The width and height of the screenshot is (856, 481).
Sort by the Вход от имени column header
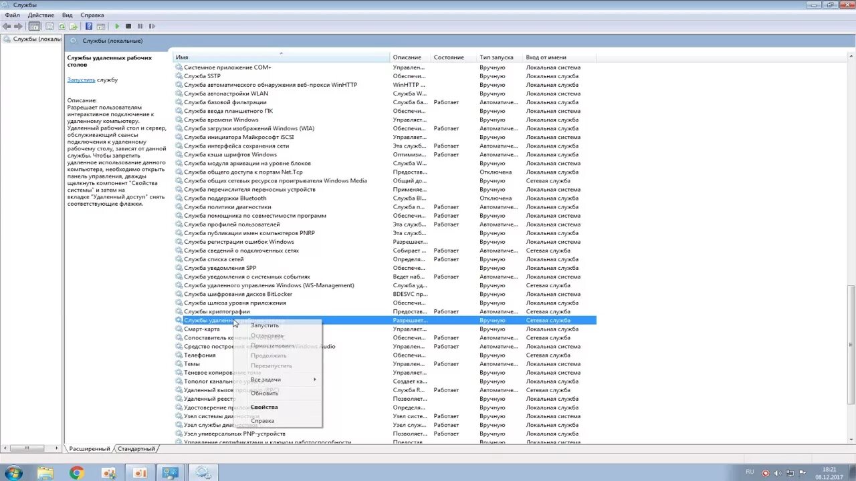(559, 57)
